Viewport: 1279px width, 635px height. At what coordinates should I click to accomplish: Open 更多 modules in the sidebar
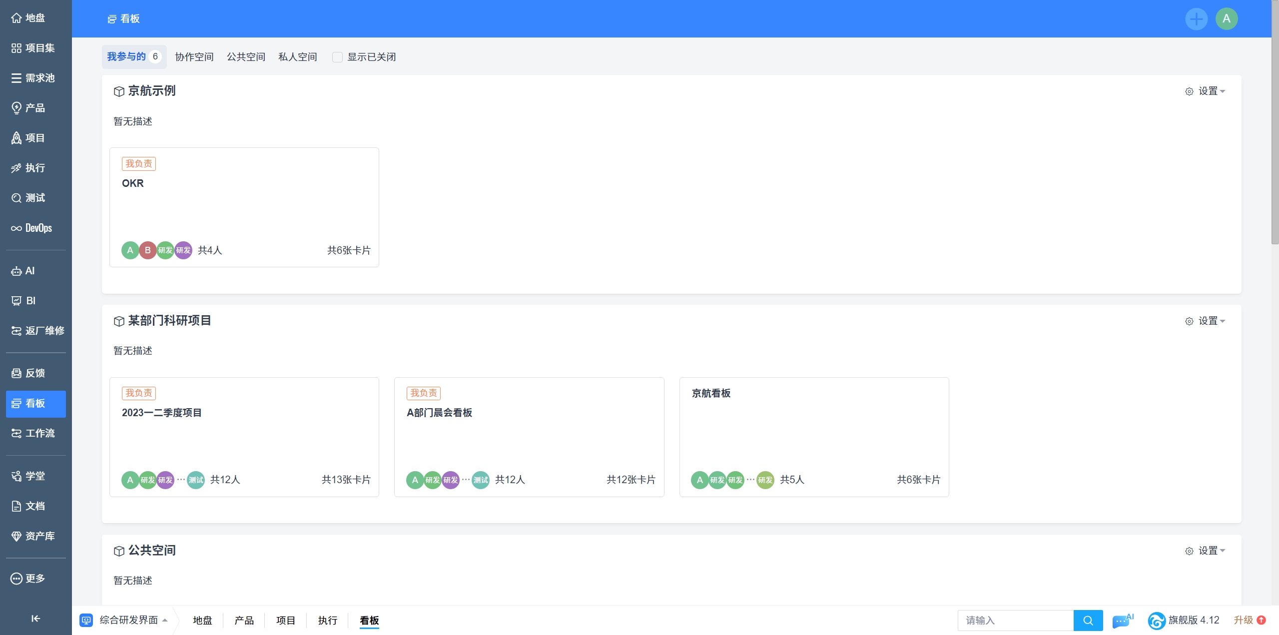[35, 579]
